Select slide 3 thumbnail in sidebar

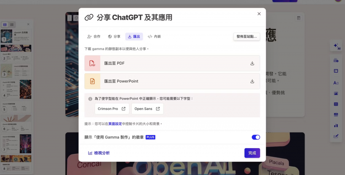pos(16,71)
